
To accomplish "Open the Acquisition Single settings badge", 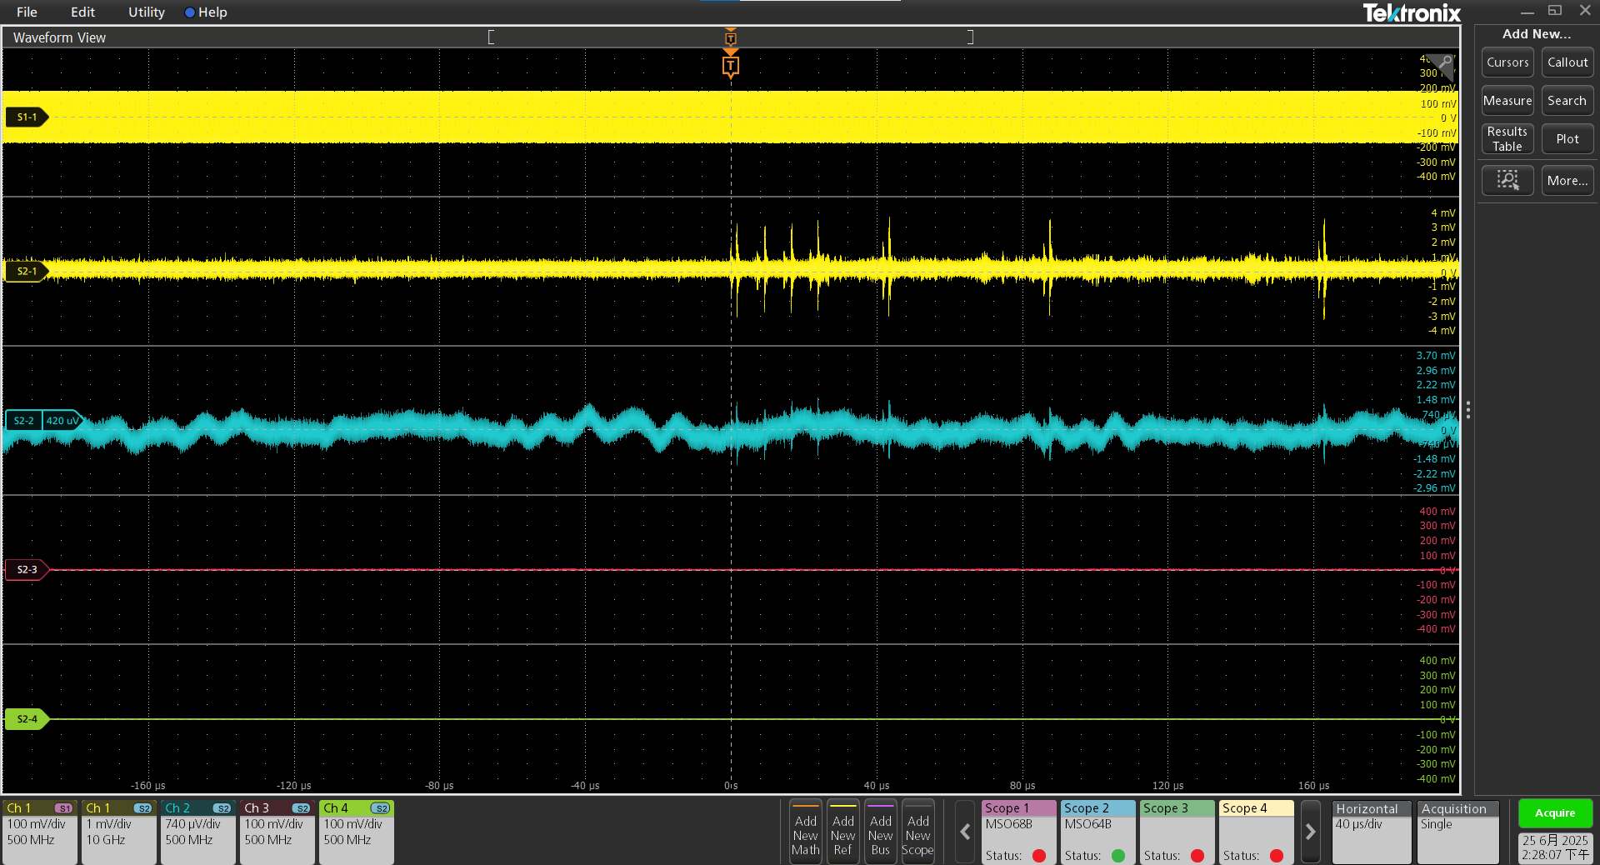I will click(x=1457, y=832).
